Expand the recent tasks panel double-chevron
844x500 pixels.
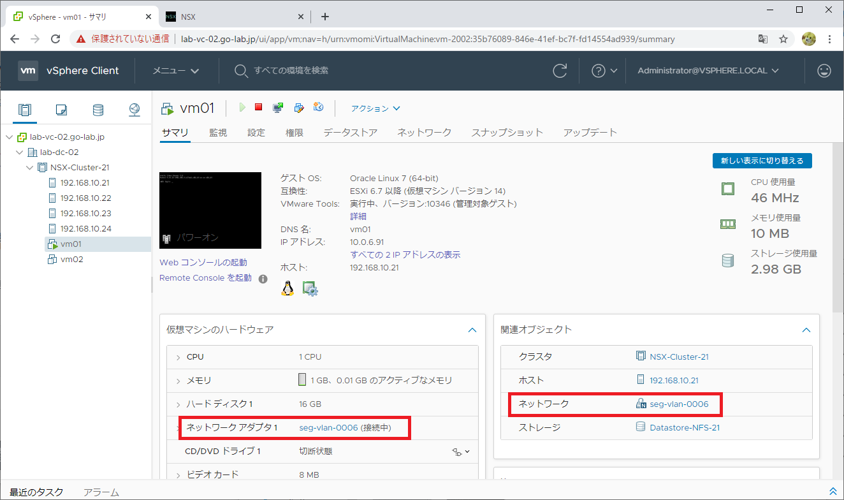833,492
